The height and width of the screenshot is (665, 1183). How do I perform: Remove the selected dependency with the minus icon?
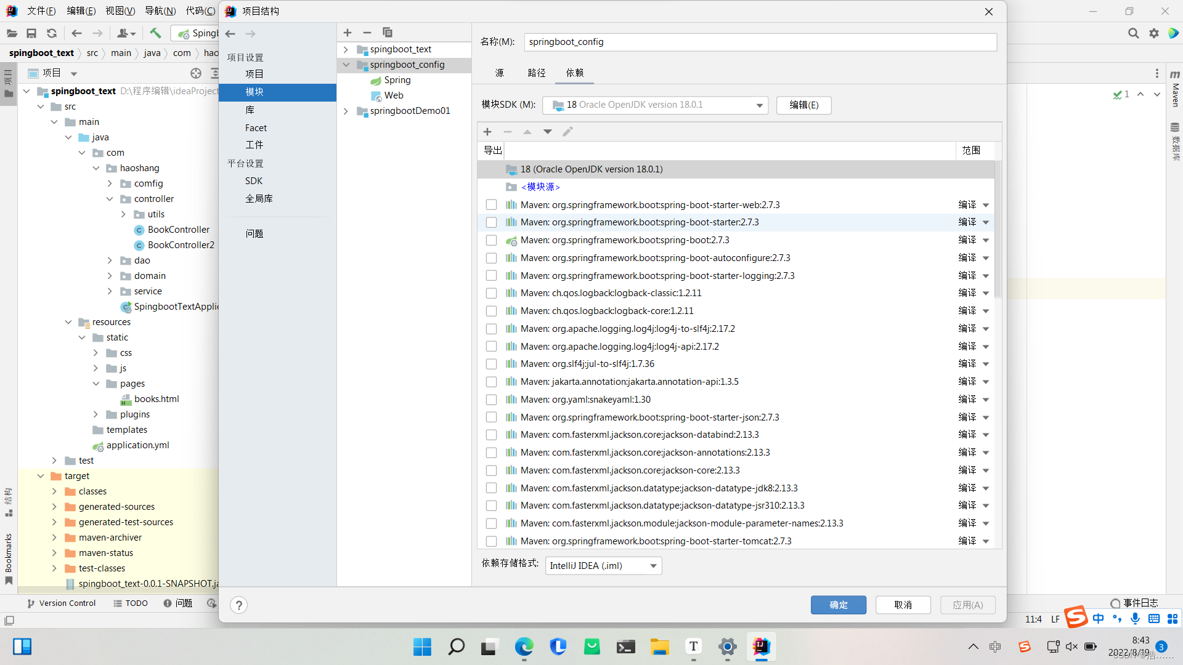tap(508, 132)
